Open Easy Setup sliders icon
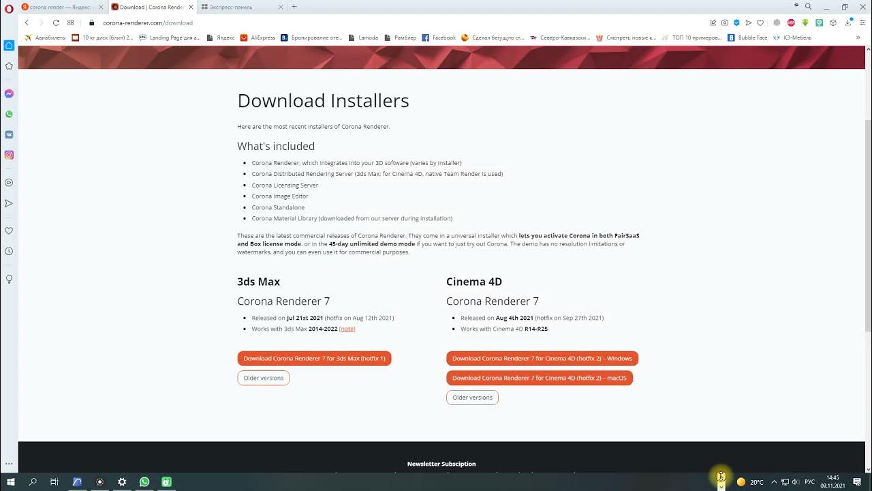This screenshot has height=491, width=872. tap(861, 23)
